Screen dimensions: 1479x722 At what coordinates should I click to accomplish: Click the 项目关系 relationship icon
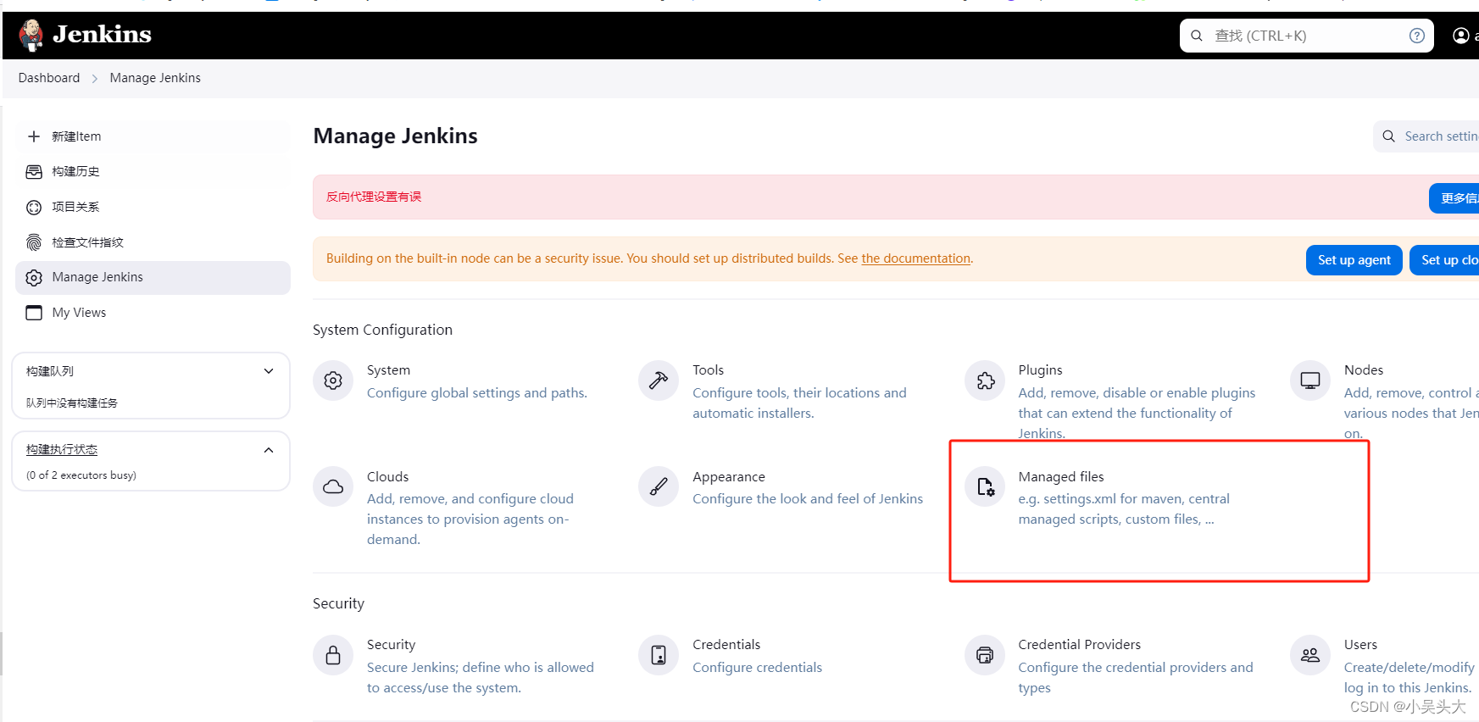pos(34,208)
